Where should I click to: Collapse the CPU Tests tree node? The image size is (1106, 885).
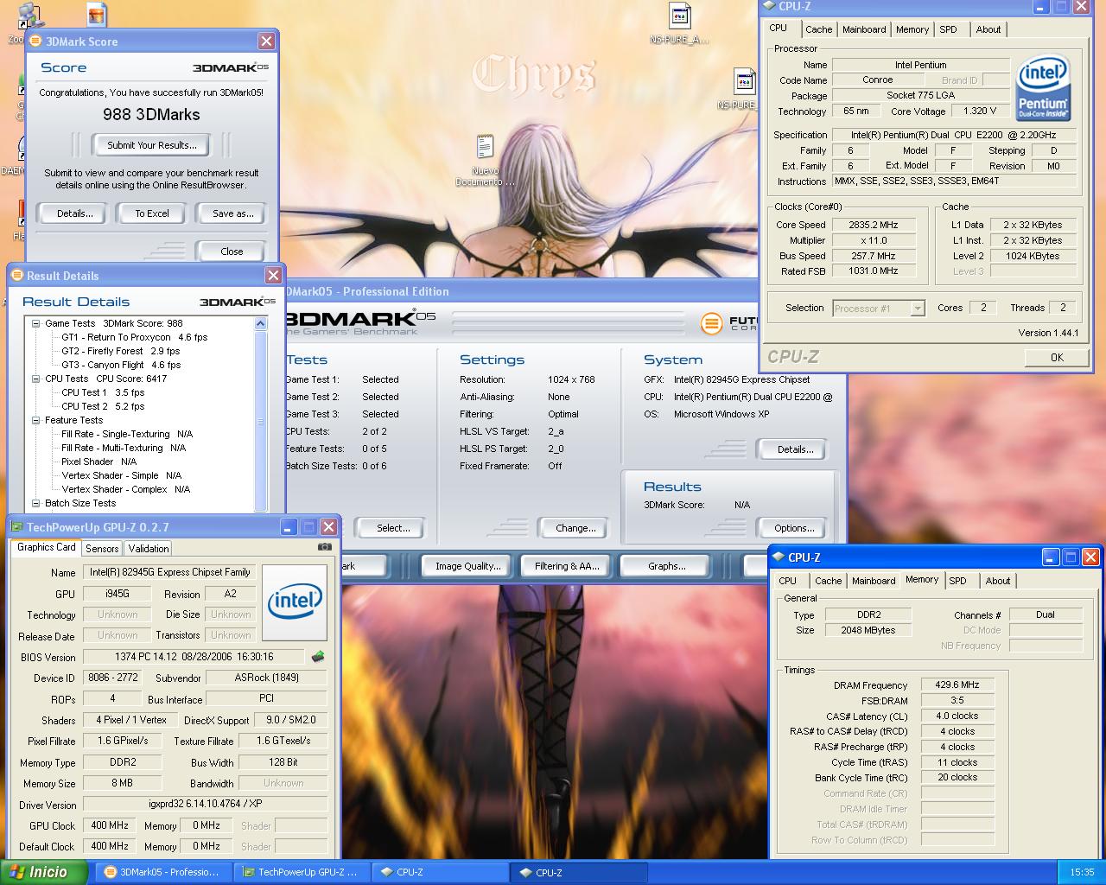pyautogui.click(x=36, y=379)
